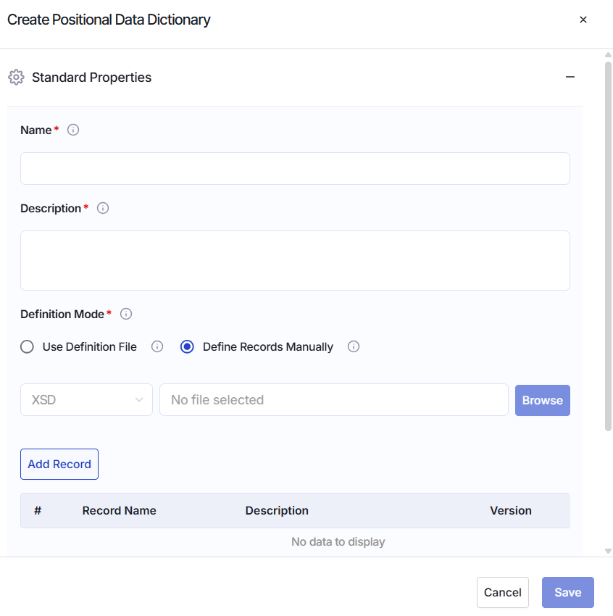The height and width of the screenshot is (616, 613).
Task: Click the # column header
Action: [38, 510]
